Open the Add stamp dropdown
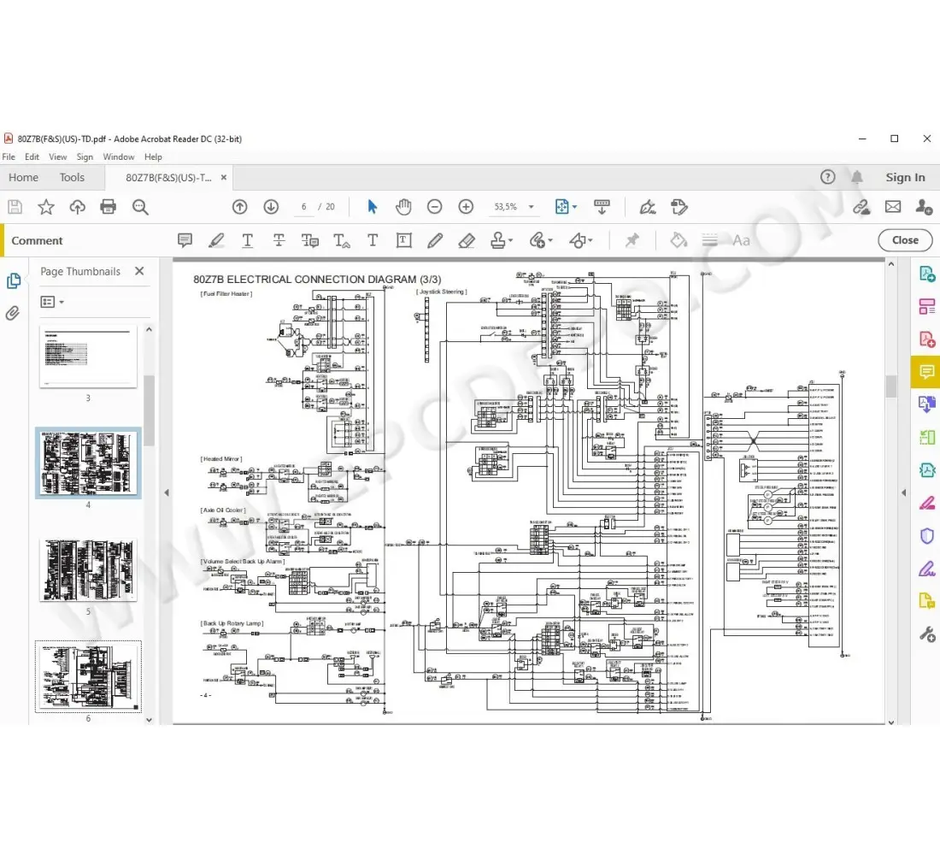940x855 pixels. coord(502,241)
